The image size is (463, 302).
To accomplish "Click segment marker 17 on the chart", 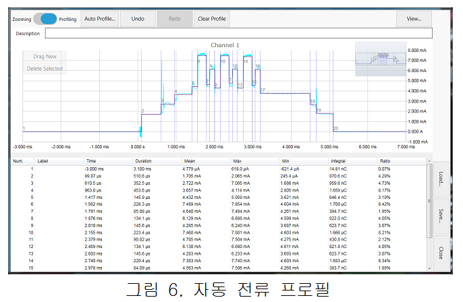I will (x=263, y=90).
